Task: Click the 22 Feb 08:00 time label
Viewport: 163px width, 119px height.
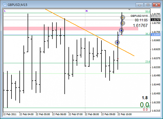Action: coord(92,114)
